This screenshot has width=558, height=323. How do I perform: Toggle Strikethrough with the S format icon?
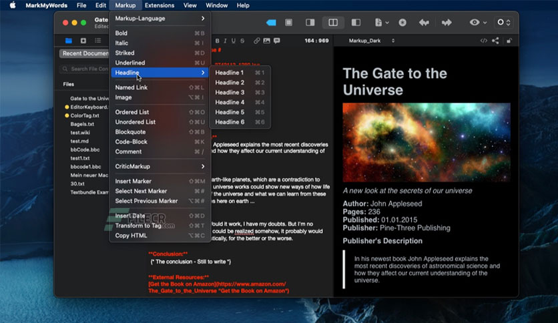pos(242,41)
